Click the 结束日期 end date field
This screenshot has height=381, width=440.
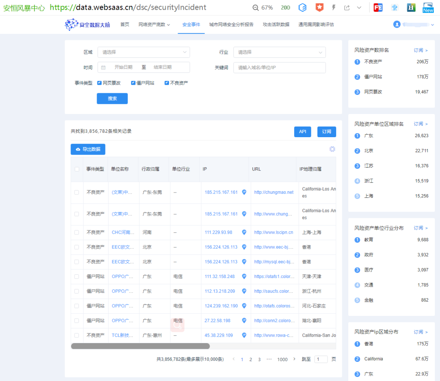tap(163, 67)
